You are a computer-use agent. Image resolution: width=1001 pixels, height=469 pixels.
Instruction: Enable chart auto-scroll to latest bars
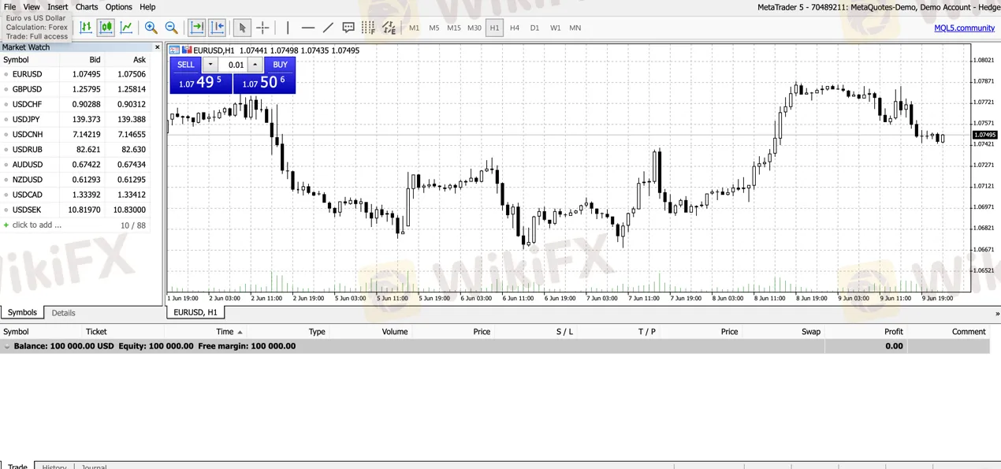(x=197, y=28)
